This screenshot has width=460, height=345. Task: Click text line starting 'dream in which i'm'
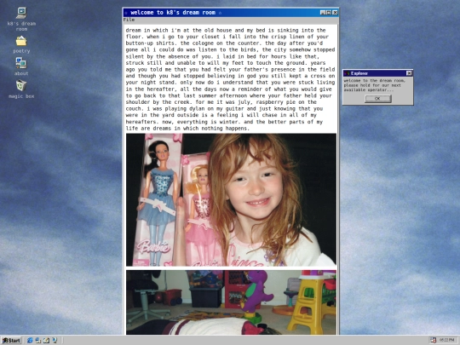pos(226,30)
